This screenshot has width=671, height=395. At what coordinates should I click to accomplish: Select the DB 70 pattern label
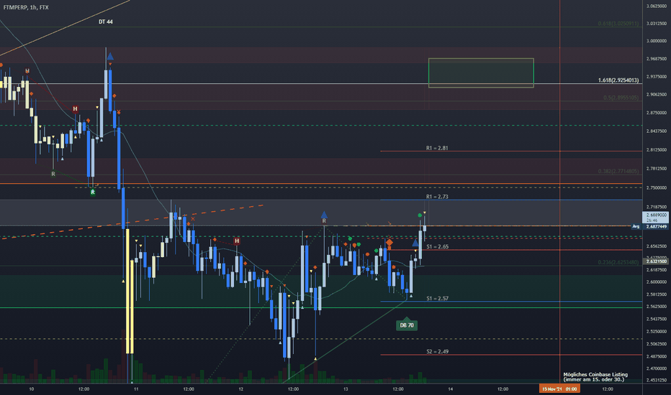pyautogui.click(x=407, y=325)
